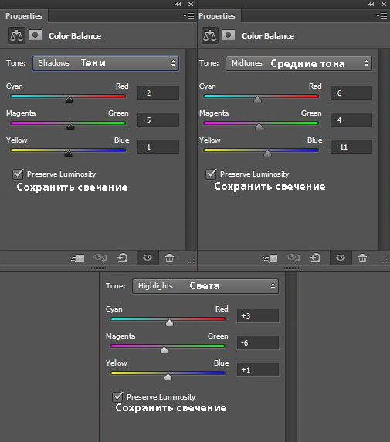The image size is (390, 442).
Task: Select the right Properties tab
Action: point(217,16)
